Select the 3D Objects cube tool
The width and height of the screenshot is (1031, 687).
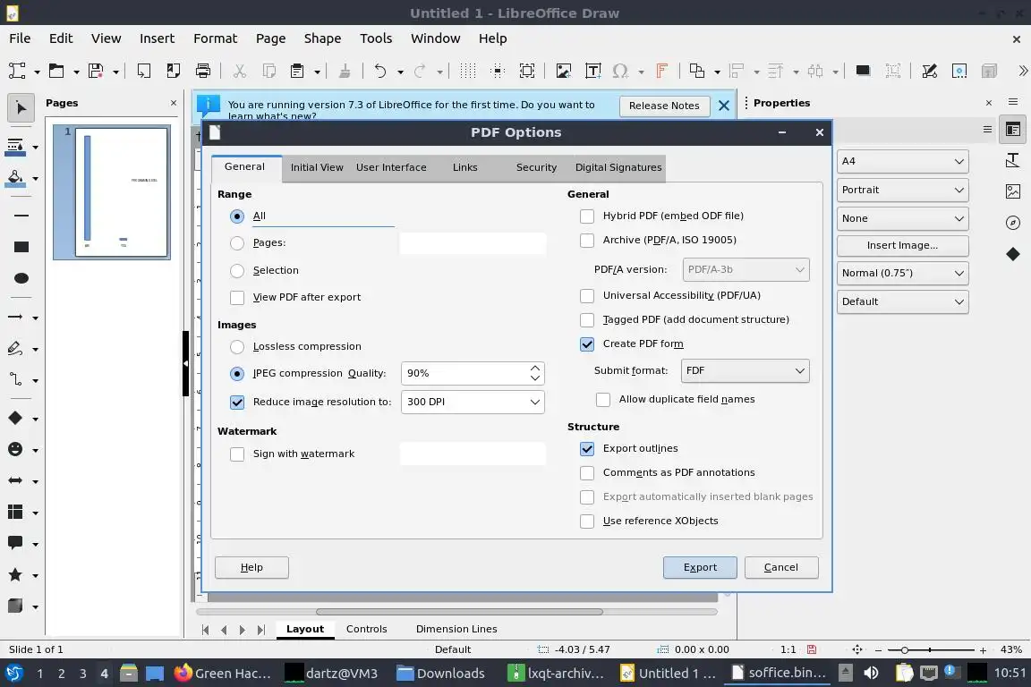pyautogui.click(x=15, y=606)
